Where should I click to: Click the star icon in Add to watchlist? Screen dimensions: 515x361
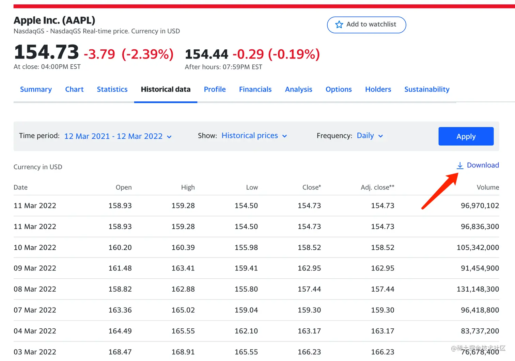tap(339, 24)
